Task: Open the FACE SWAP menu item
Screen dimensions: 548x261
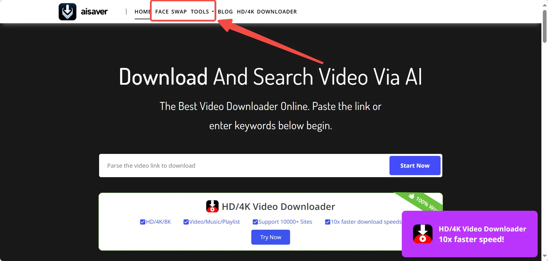Action: click(171, 12)
